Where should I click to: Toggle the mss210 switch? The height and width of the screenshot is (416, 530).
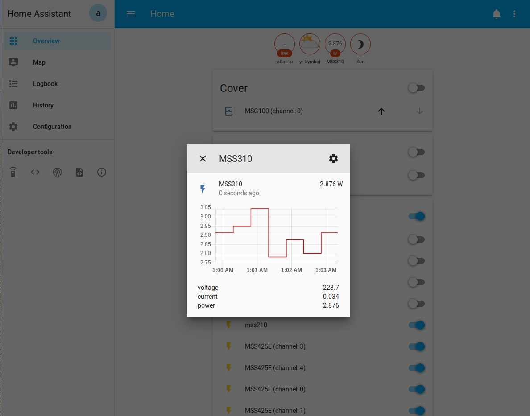416,325
